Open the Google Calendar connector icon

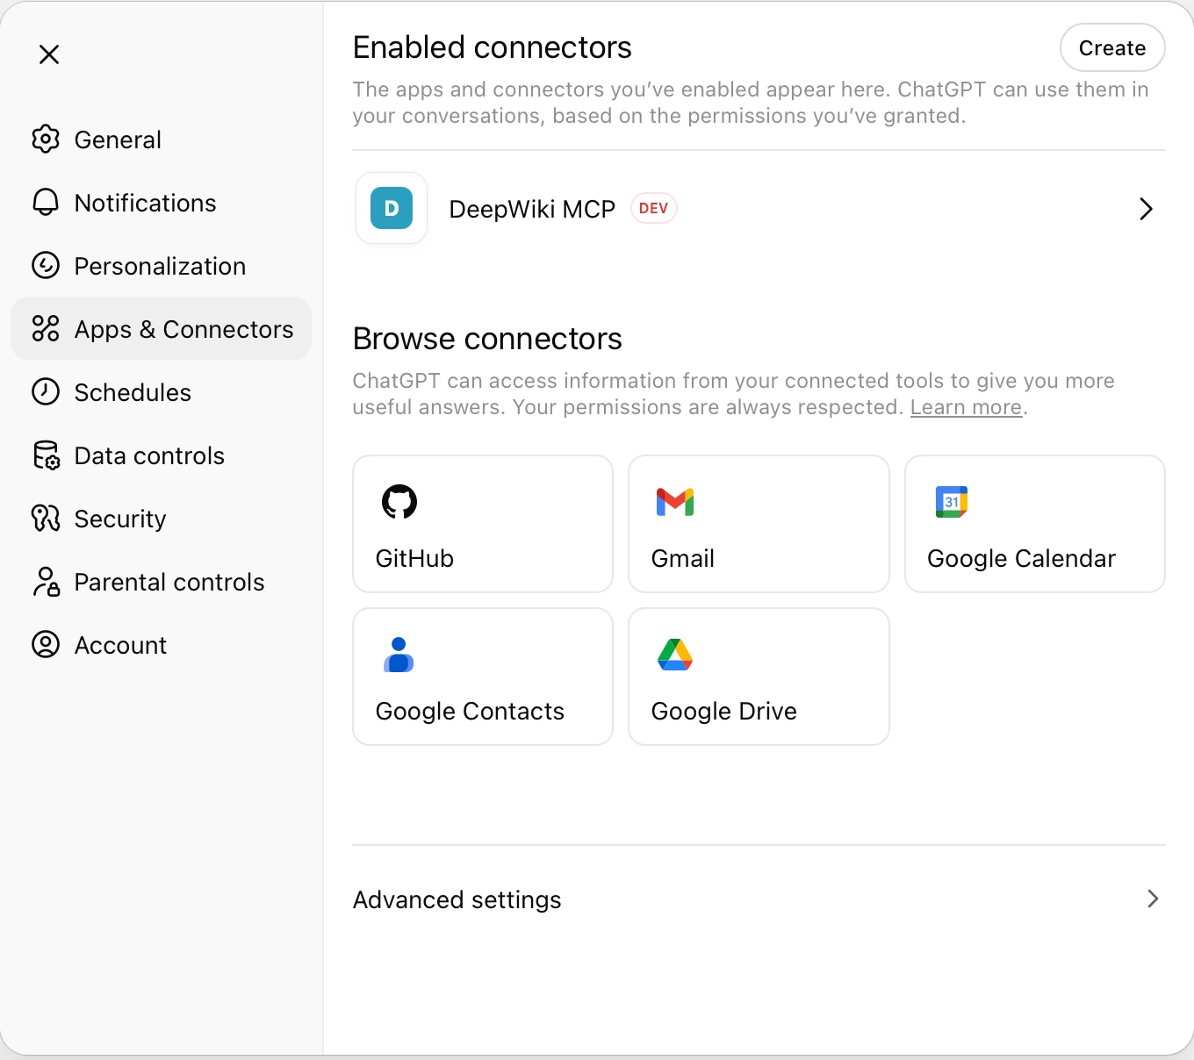tap(951, 501)
